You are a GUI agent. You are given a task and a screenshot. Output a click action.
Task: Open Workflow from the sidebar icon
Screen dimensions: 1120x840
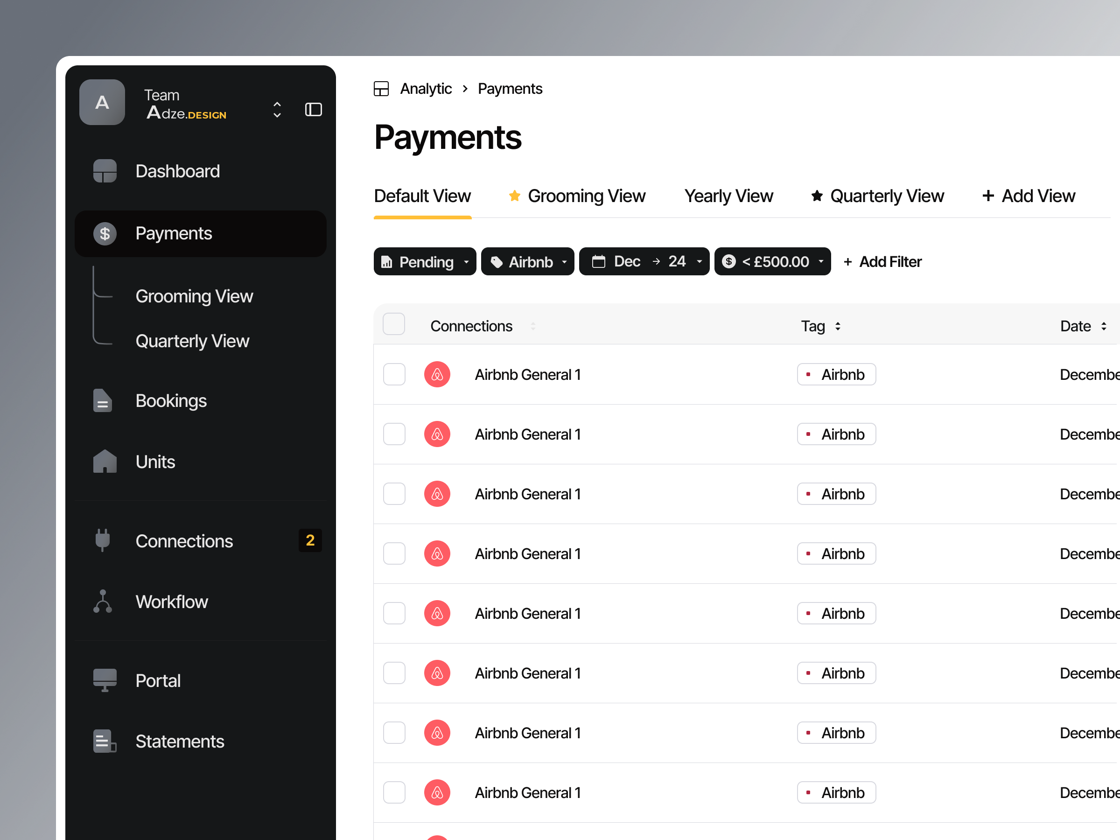(x=103, y=601)
